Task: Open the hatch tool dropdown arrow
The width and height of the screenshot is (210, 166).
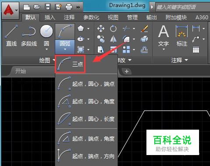Action: [x=88, y=49]
